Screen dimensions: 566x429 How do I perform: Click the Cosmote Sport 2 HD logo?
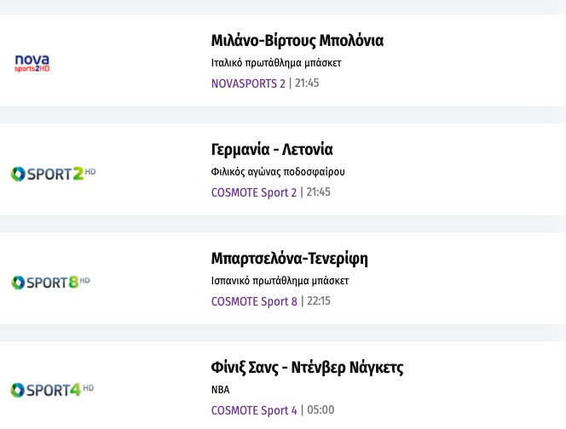(53, 174)
